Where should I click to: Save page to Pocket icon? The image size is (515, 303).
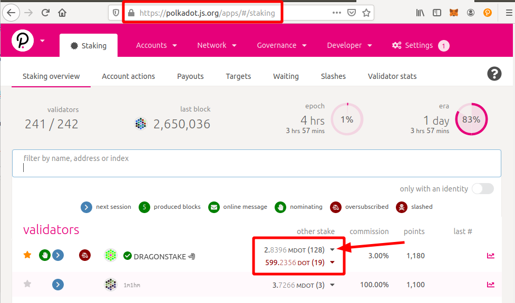(352, 13)
